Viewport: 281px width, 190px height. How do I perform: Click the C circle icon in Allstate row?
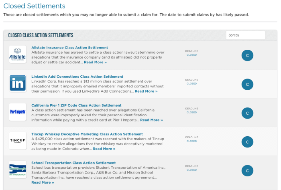tap(247, 55)
